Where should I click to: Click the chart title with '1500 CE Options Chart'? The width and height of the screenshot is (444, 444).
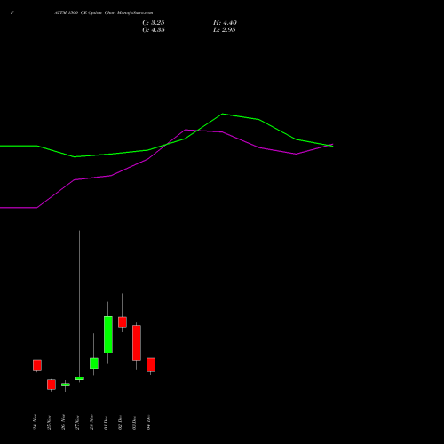(x=104, y=13)
